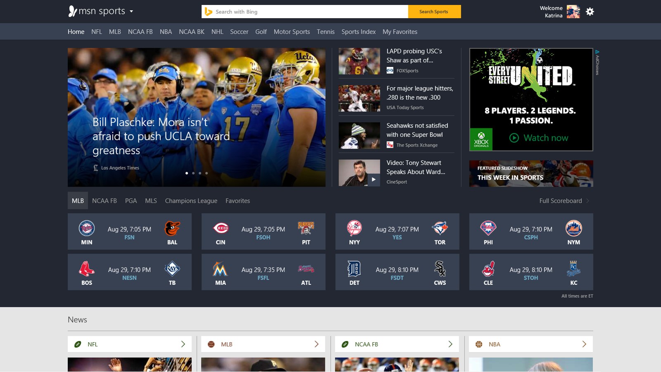Viewport: 661px width, 372px height.
Task: Click the USC Shaw article thumbnail image
Action: 359,61
